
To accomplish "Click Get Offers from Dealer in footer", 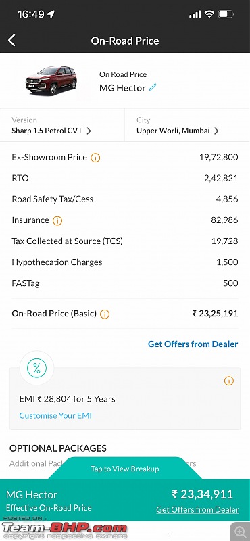I will [x=197, y=510].
